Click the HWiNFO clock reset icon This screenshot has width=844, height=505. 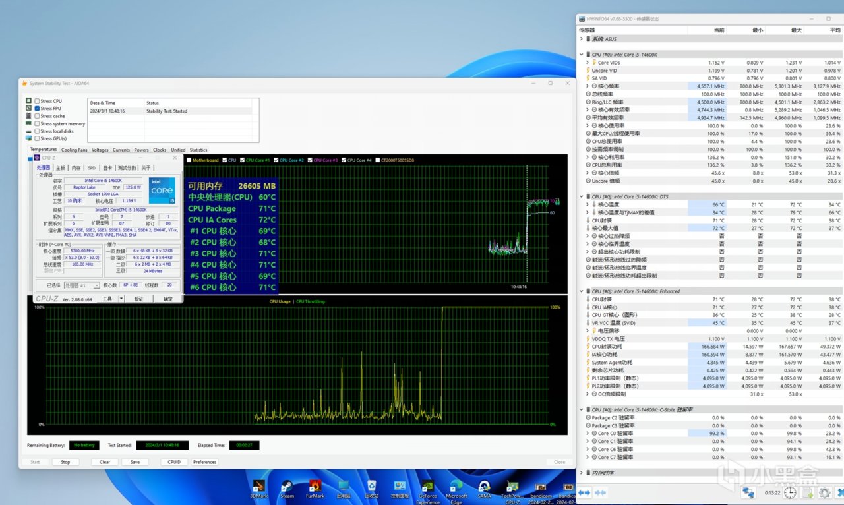tap(790, 492)
